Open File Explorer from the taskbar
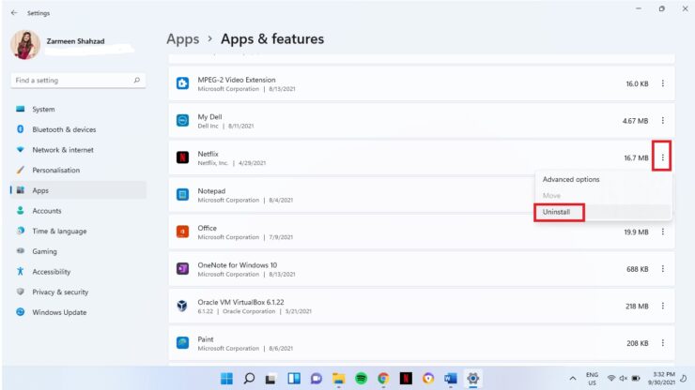Image resolution: width=695 pixels, height=390 pixels. [x=339, y=379]
